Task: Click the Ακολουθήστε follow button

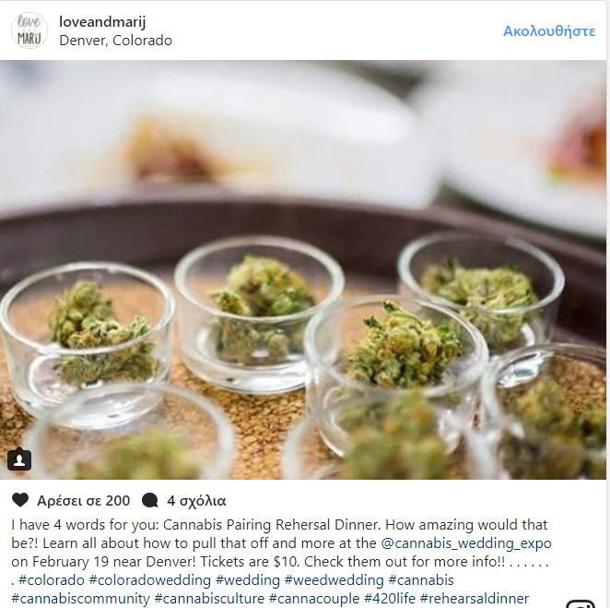Action: pyautogui.click(x=549, y=30)
